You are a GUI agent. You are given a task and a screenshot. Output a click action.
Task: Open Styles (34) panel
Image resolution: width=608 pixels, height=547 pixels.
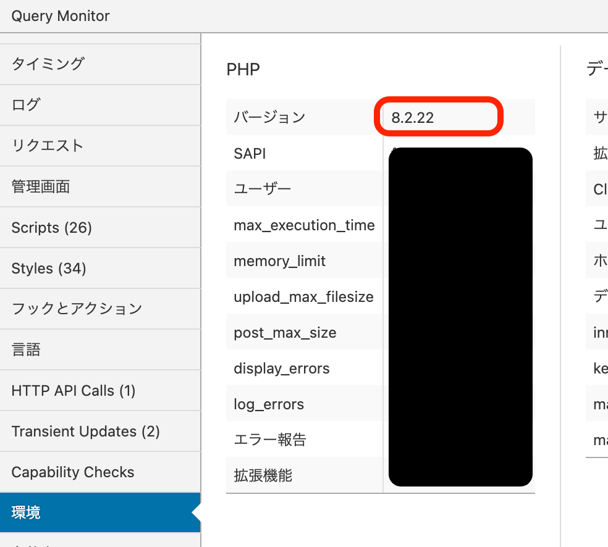49,269
